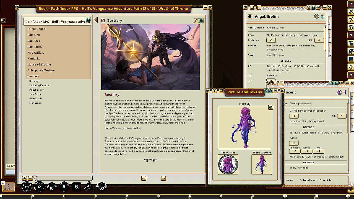Click the magnifier icon in Merlucent window
Viewport: 354px width, 199px height.
tap(331, 83)
